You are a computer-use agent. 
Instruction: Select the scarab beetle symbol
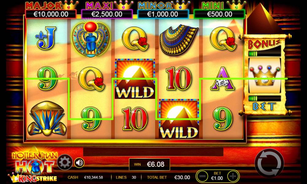91,40
